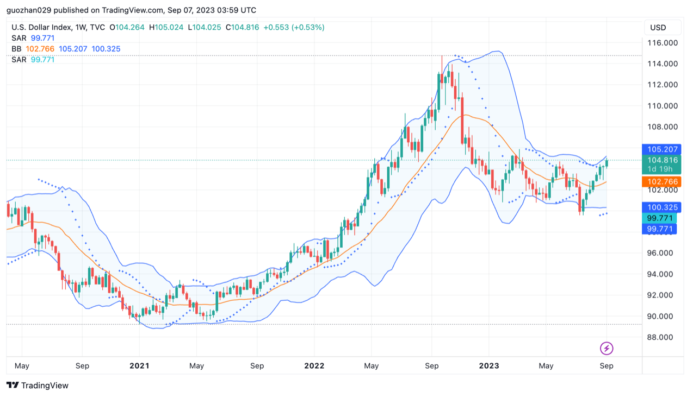Click the teal 99.771 SAR price label
This screenshot has width=693, height=398.
[661, 218]
